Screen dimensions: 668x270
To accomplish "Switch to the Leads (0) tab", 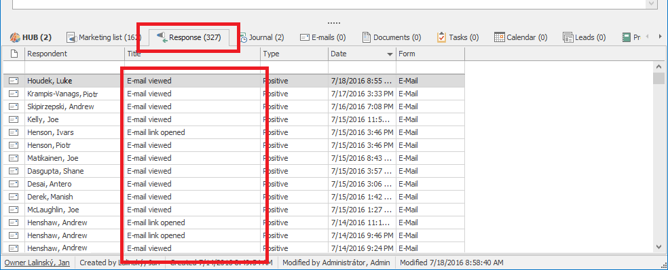I will [584, 37].
